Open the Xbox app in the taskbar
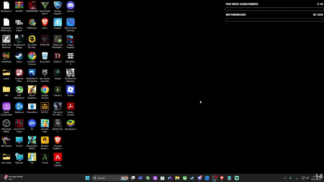The width and height of the screenshot is (324, 182). (x=185, y=178)
